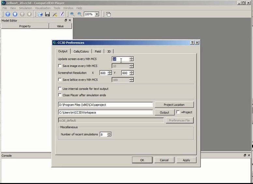This screenshot has height=184, width=253.
Task: Click the Step simulation icon
Action: (x=15, y=14)
